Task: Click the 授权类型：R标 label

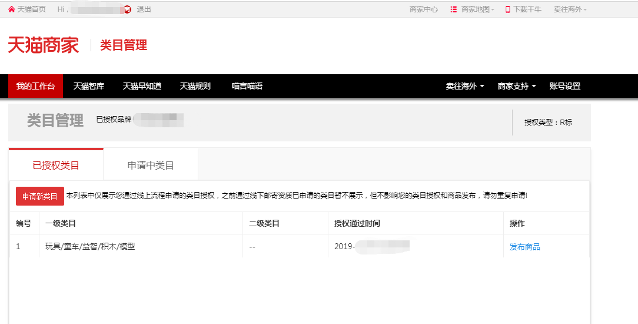Action: [548, 122]
